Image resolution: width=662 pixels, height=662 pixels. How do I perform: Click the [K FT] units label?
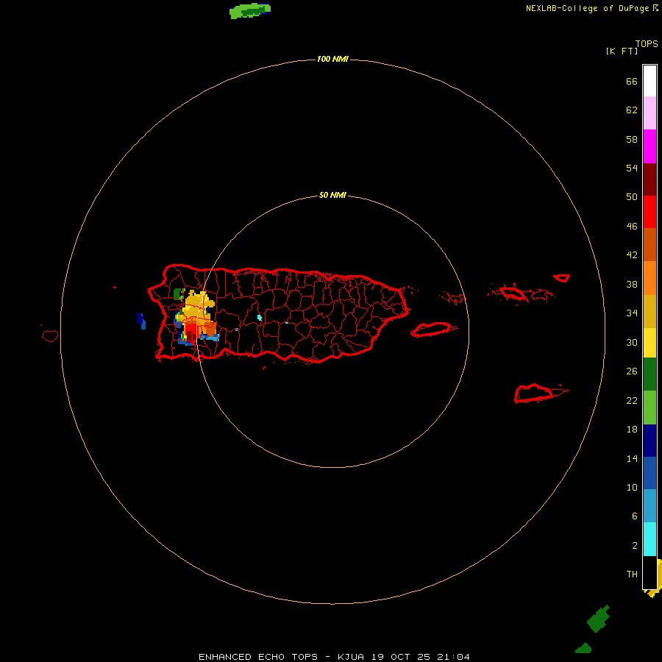point(622,51)
